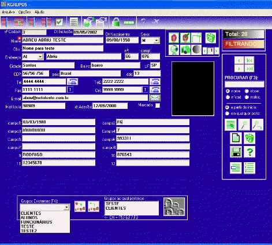The height and width of the screenshot is (245, 272).
Task: Click the PROCURAR search input field
Action: [x=244, y=84]
